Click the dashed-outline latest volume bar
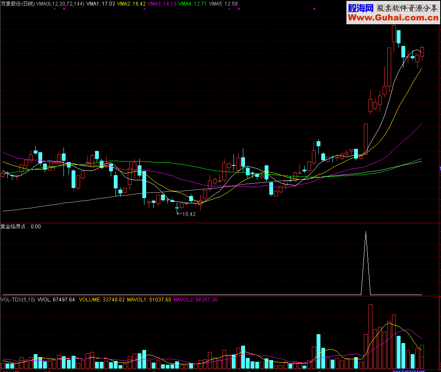 click(422, 351)
